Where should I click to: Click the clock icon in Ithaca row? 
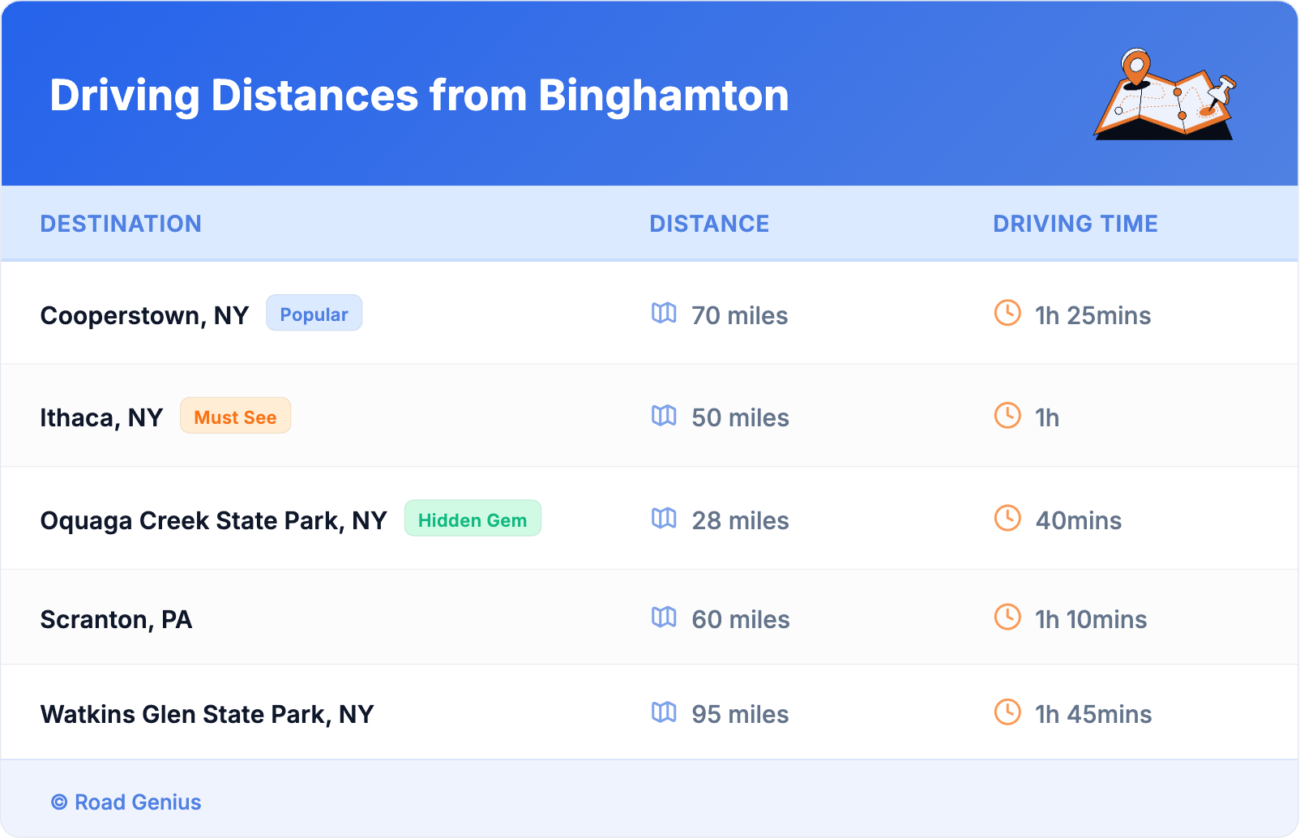click(x=1007, y=416)
